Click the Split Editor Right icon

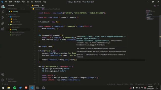(x=155, y=5)
